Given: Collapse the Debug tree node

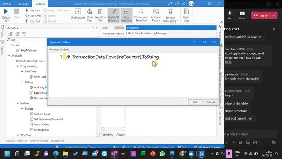Looking at the screenshot, I should [x=22, y=82].
